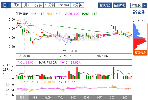This screenshot has width=148, height=100.
Task: Switch indicator to KDJ
Action: 35,97
